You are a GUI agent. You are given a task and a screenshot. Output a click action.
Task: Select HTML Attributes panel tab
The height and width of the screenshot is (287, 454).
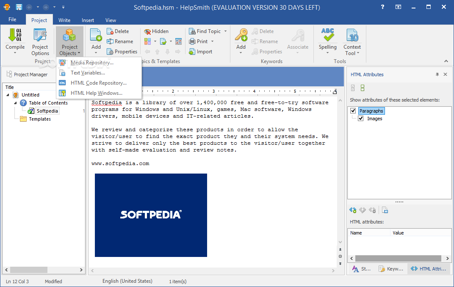(429, 269)
